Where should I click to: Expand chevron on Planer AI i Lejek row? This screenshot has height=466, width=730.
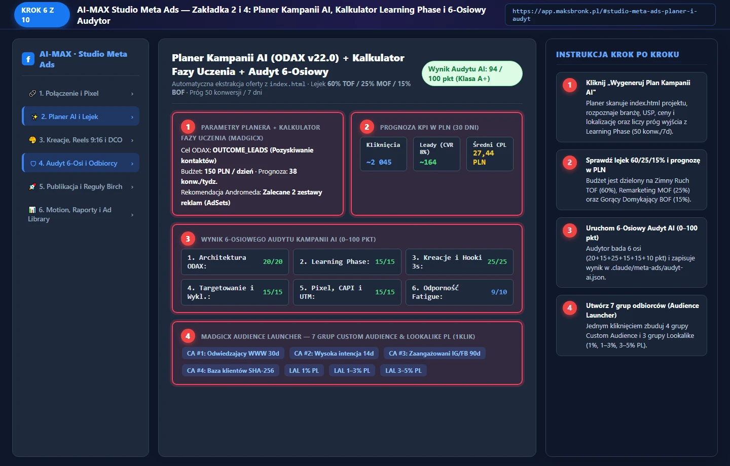click(132, 117)
